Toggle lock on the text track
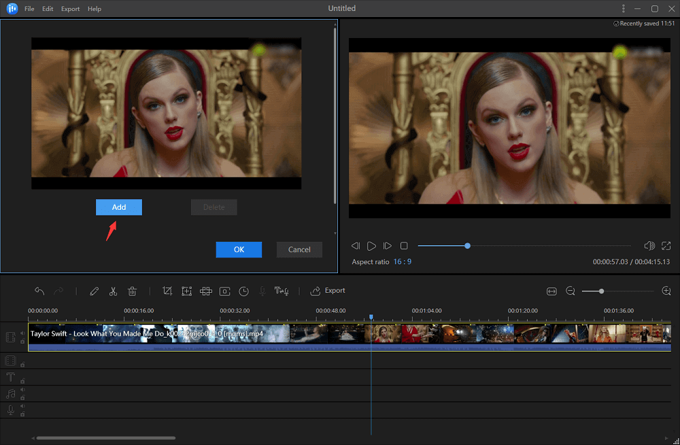680x445 pixels. click(22, 381)
